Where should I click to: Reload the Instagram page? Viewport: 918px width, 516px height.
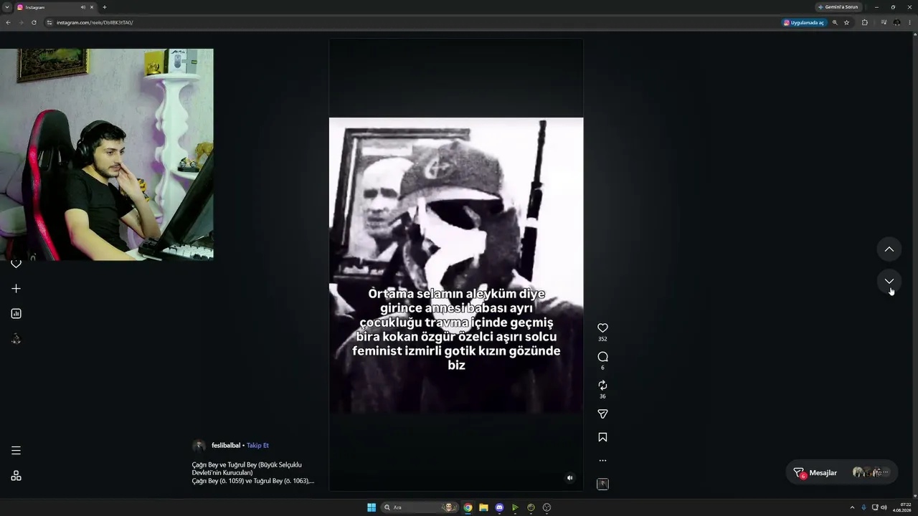[34, 22]
